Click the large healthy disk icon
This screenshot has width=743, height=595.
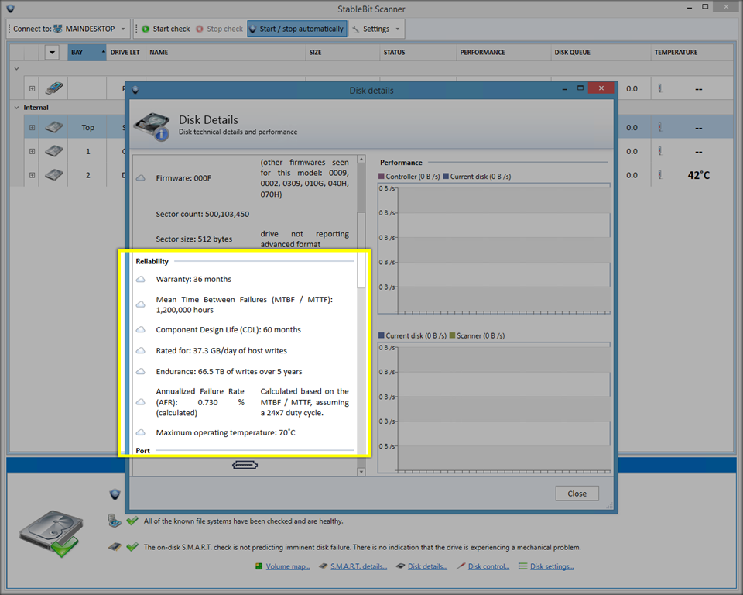click(51, 533)
